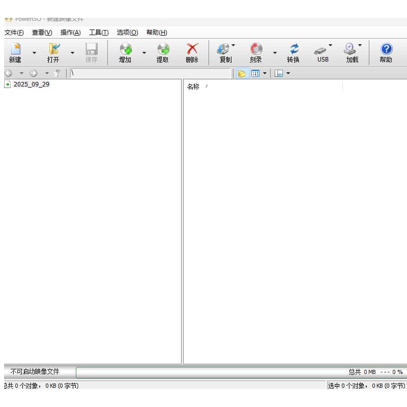Click the Up one level arrow icon
The height and width of the screenshot is (407, 407).
point(57,73)
